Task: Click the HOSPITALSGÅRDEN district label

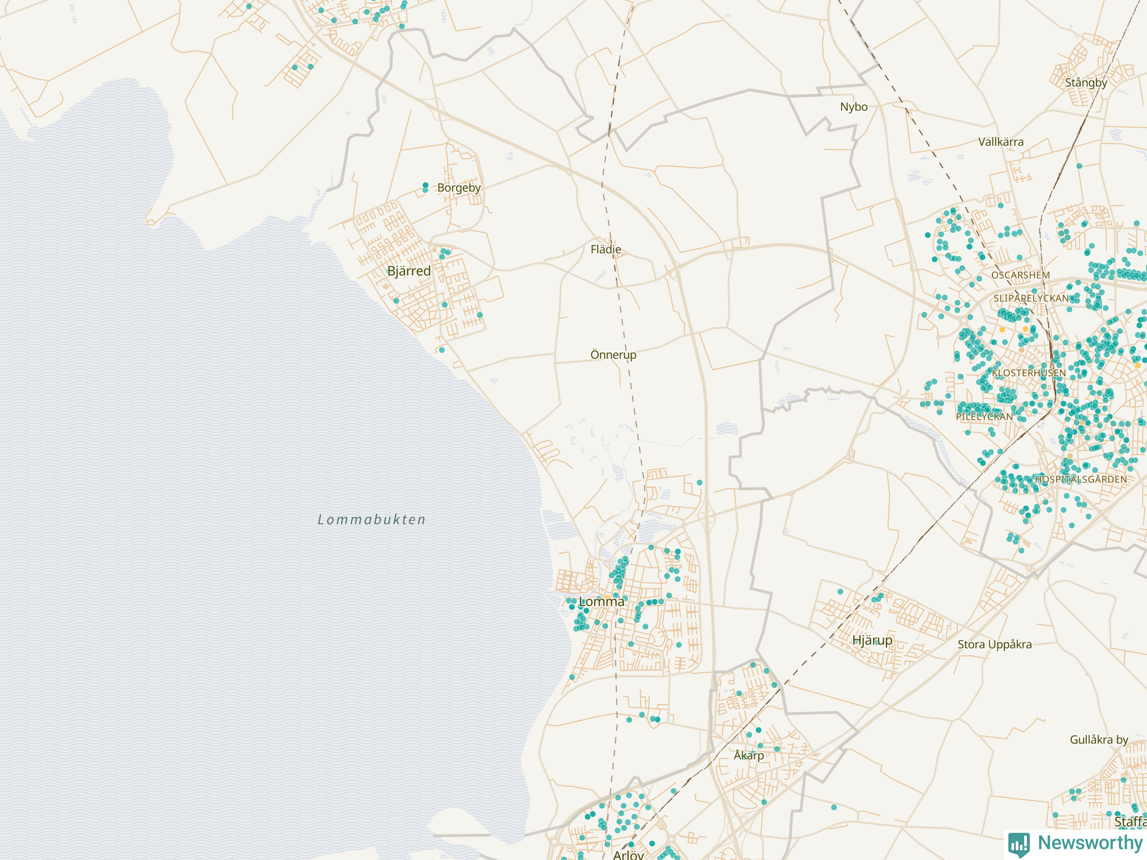Action: [x=1081, y=480]
